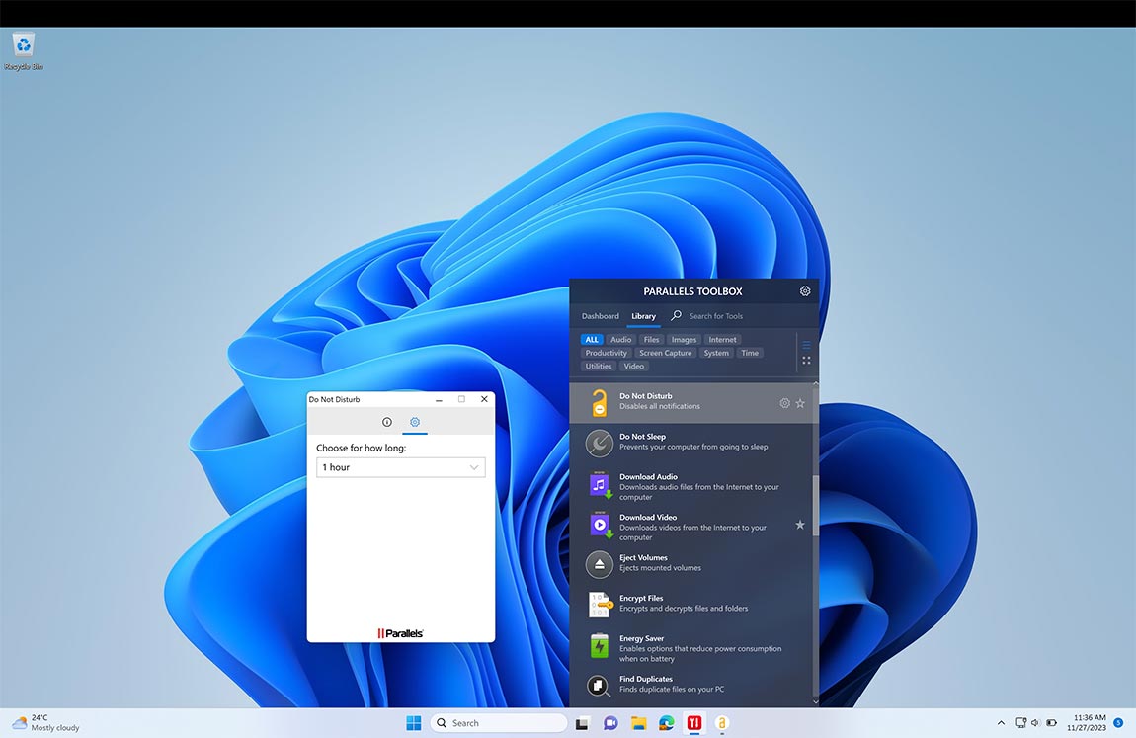
Task: Toggle the favorite star on Download Video
Action: coord(800,524)
